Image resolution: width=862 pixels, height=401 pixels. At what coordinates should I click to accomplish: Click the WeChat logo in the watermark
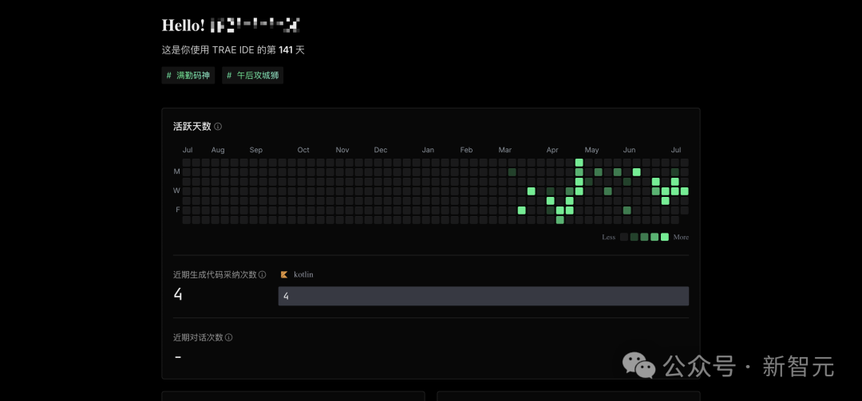639,365
